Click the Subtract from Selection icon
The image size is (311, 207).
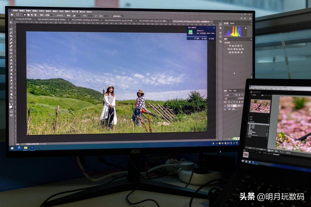click(32, 15)
